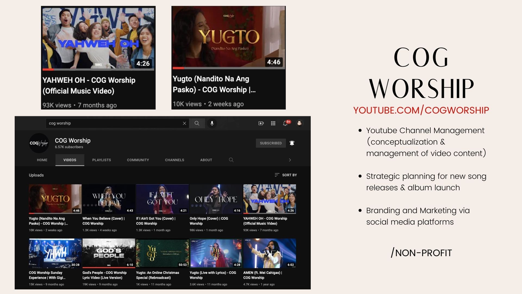The height and width of the screenshot is (294, 522).
Task: Start voice search with microphone icon
Action: click(212, 123)
